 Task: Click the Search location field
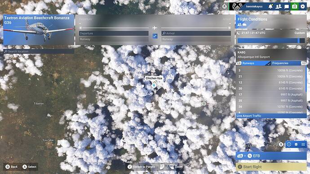click(x=39, y=51)
